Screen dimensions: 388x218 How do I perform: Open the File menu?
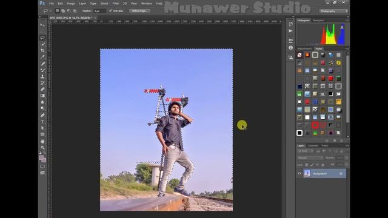(51, 4)
